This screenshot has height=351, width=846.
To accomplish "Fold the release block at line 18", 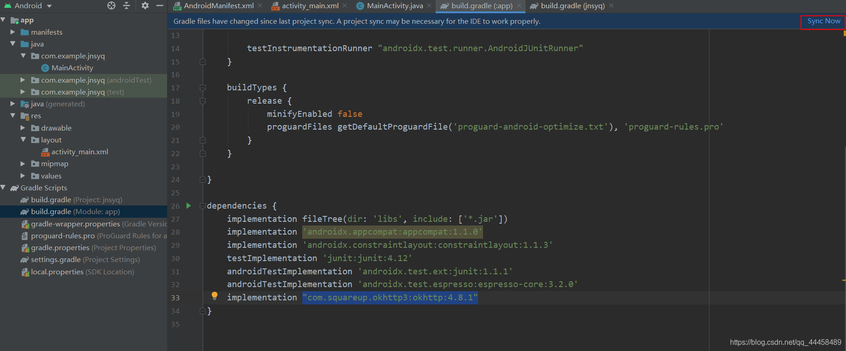I will click(x=203, y=101).
